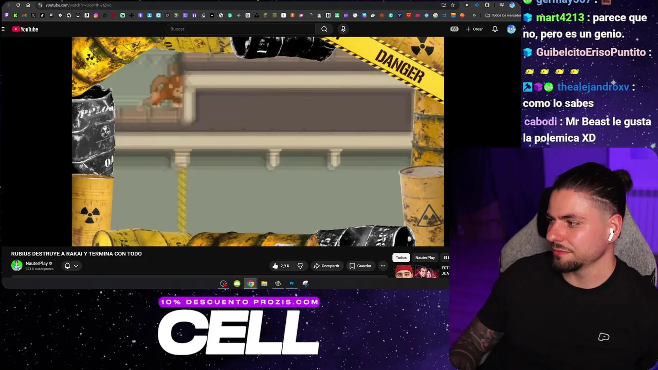Open the YouTube account avatar menu
Screen dimensions: 658x370
click(x=511, y=29)
